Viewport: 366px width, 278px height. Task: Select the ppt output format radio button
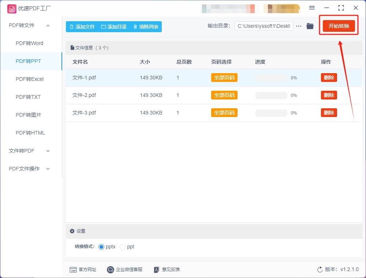[123, 247]
